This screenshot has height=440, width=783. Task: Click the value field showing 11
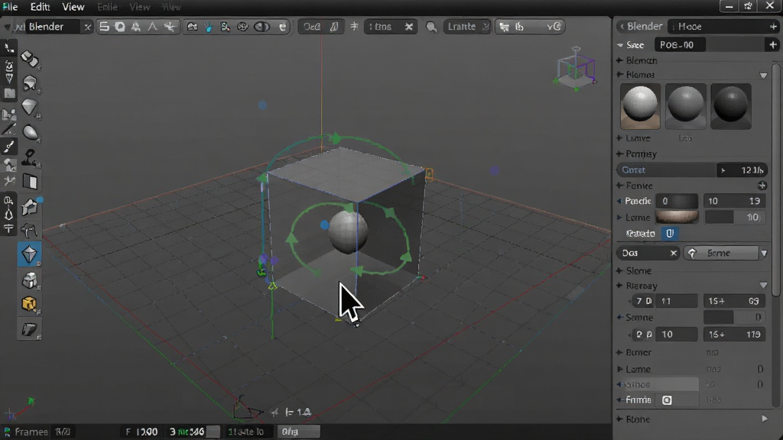[x=676, y=301]
